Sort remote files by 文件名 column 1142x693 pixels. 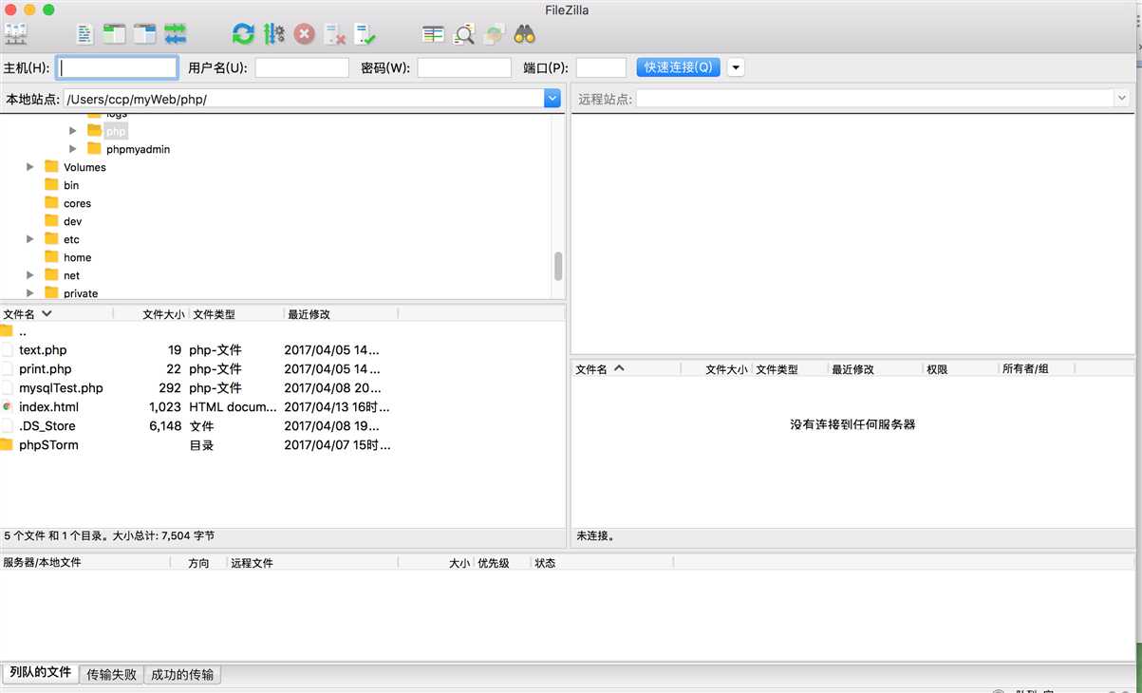(626, 369)
